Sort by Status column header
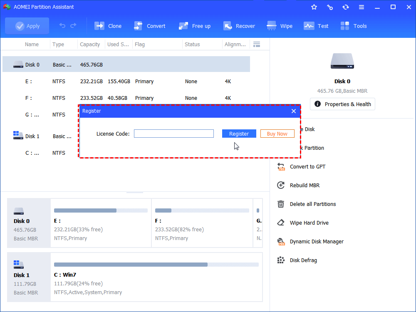Viewport: 416px width, 312px height. (192, 45)
